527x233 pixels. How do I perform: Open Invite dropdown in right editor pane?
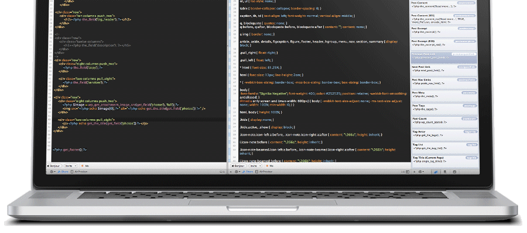click(x=255, y=166)
